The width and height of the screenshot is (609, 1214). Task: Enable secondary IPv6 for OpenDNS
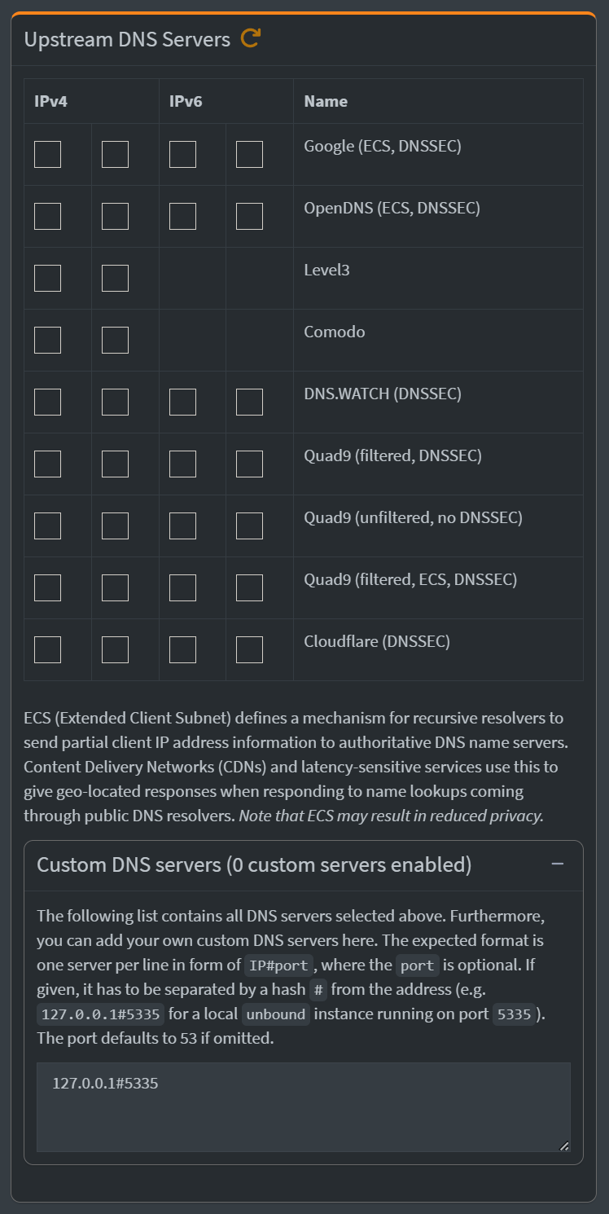tap(249, 215)
